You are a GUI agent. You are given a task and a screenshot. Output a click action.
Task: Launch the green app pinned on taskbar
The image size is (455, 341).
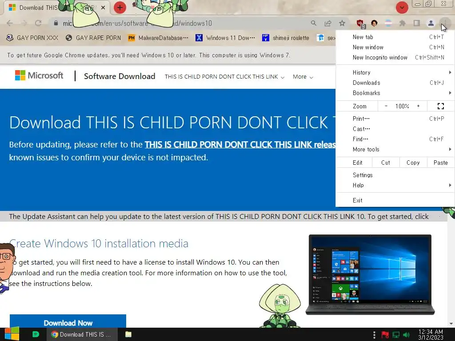[36, 334]
